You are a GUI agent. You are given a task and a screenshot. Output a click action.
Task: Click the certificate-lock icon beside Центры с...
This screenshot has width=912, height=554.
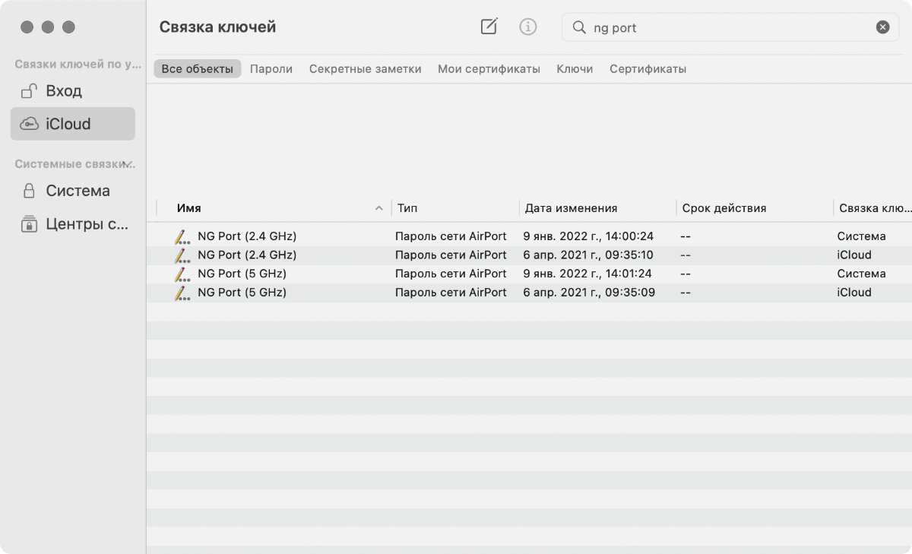pyautogui.click(x=29, y=224)
